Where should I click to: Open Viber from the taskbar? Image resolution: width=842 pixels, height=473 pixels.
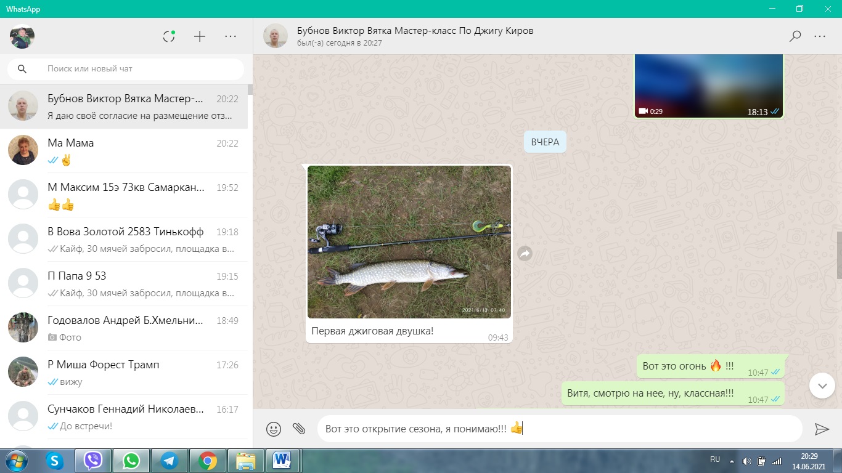click(93, 461)
